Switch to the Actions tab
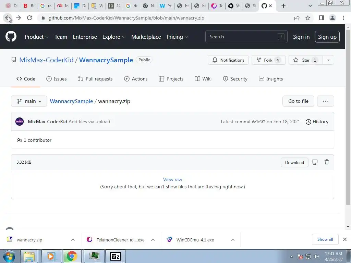This screenshot has width=351, height=263. click(136, 79)
